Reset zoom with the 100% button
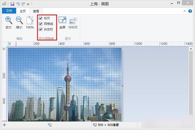 coord(30,23)
